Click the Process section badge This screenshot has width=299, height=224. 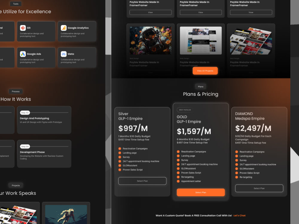(16, 91)
